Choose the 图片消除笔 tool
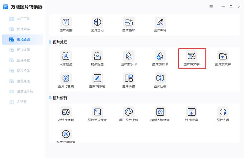Screen dimensions: 244x158 click(x=97, y=81)
